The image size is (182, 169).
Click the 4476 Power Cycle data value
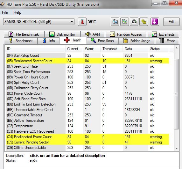(x=129, y=93)
